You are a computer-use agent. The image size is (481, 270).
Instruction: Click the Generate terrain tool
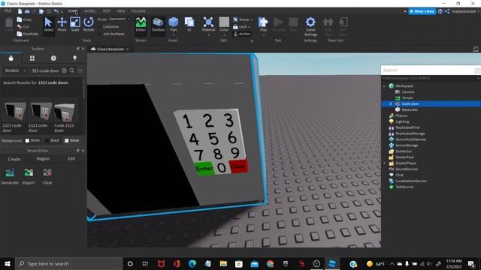10,176
